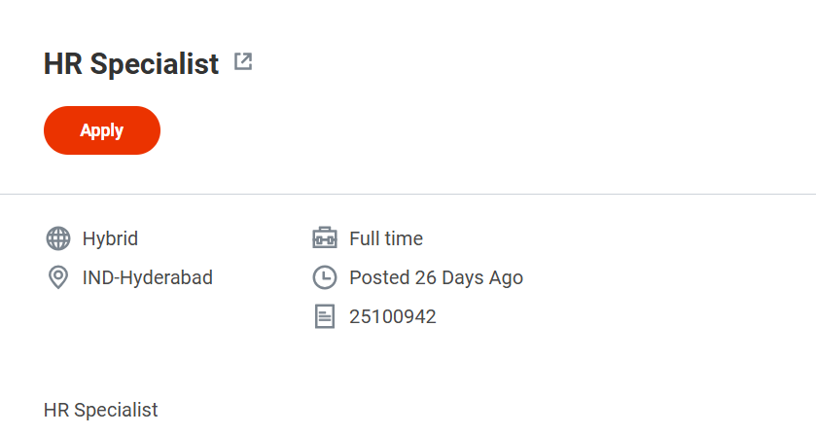
Task: Click the HR Specialist description text at bottom
Action: 100,410
